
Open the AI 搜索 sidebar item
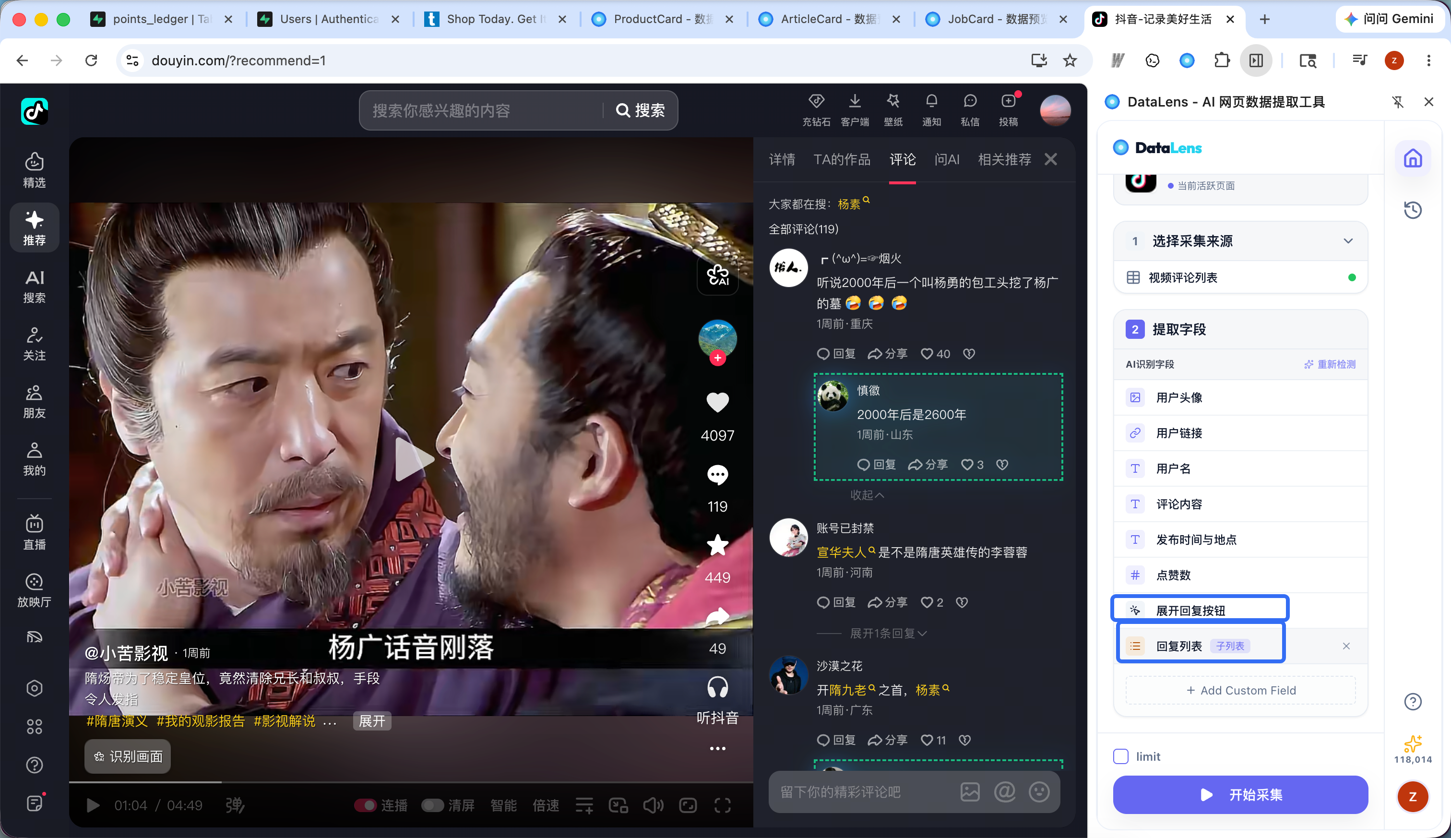click(x=34, y=286)
